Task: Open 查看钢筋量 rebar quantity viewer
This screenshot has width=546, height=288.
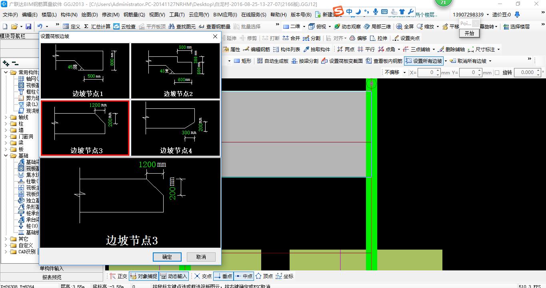Action: [x=214, y=26]
